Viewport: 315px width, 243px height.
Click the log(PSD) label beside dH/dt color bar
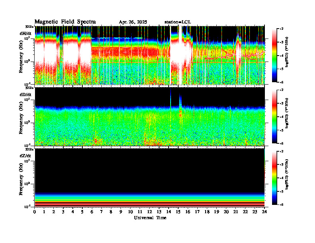[287, 52]
